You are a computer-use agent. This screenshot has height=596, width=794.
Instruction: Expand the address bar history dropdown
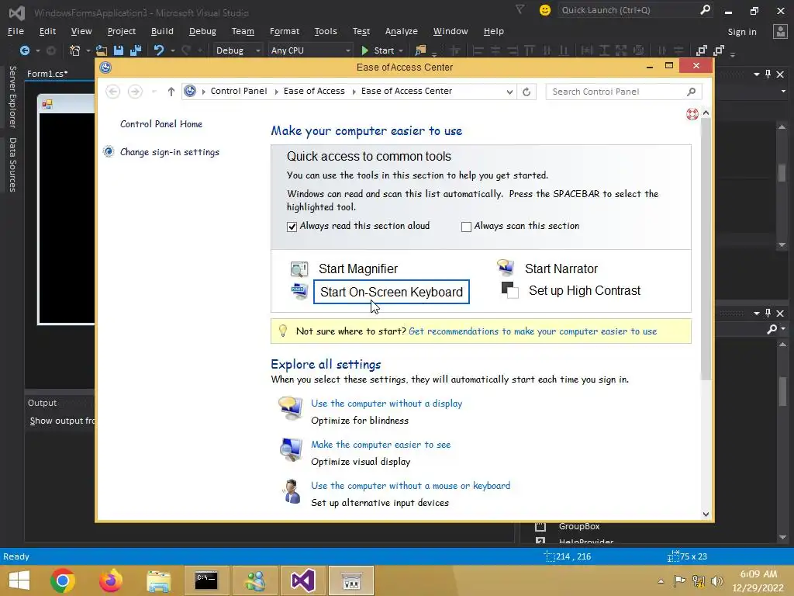pos(509,92)
